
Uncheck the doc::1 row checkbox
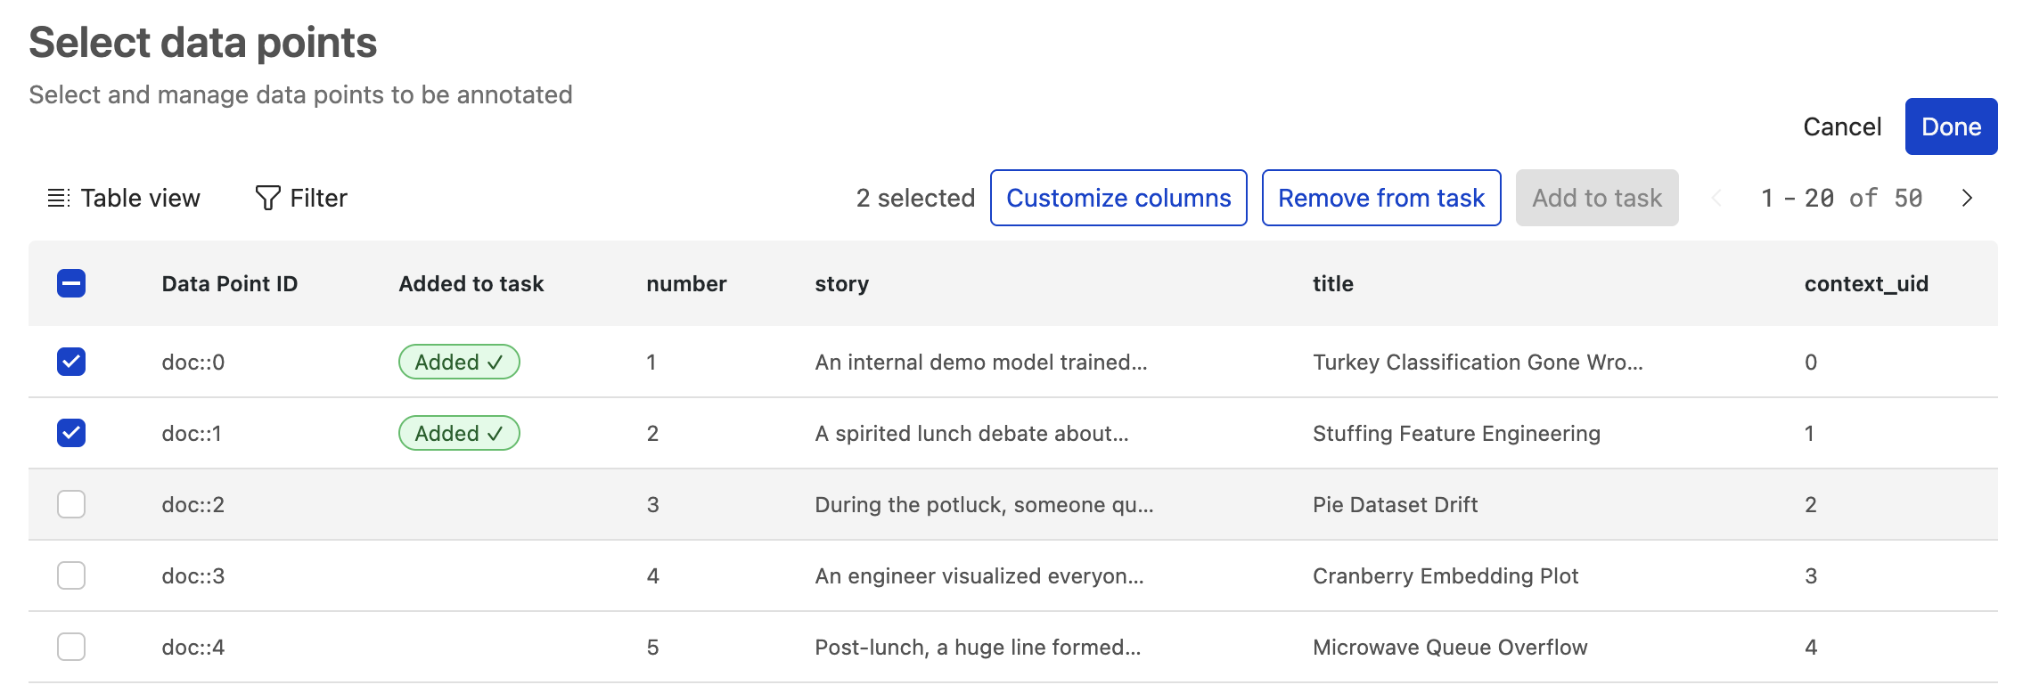[x=71, y=433]
